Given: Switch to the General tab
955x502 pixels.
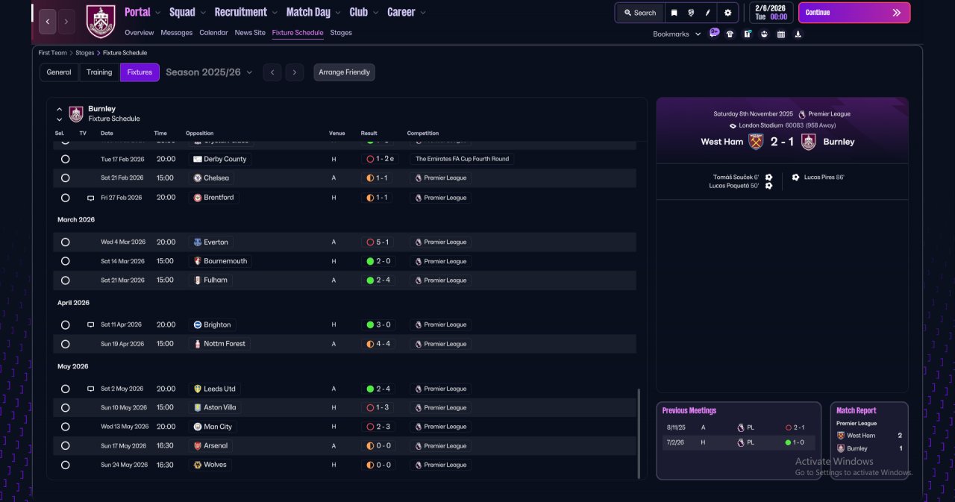Looking at the screenshot, I should tap(59, 72).
